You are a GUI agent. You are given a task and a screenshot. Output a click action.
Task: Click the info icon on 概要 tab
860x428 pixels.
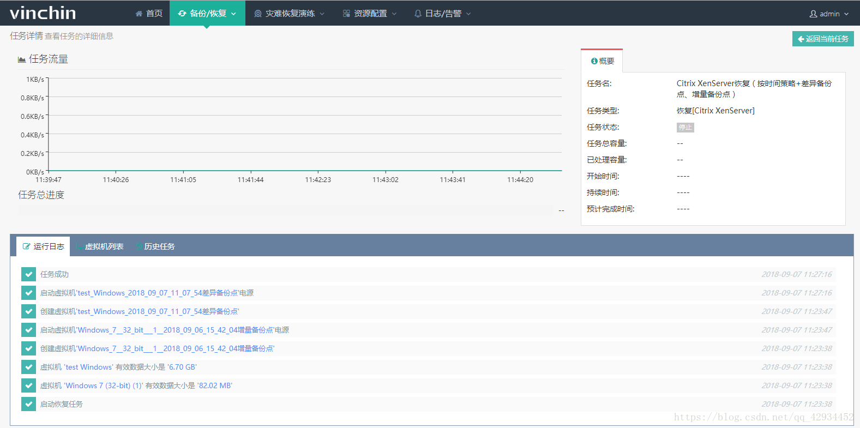click(594, 61)
